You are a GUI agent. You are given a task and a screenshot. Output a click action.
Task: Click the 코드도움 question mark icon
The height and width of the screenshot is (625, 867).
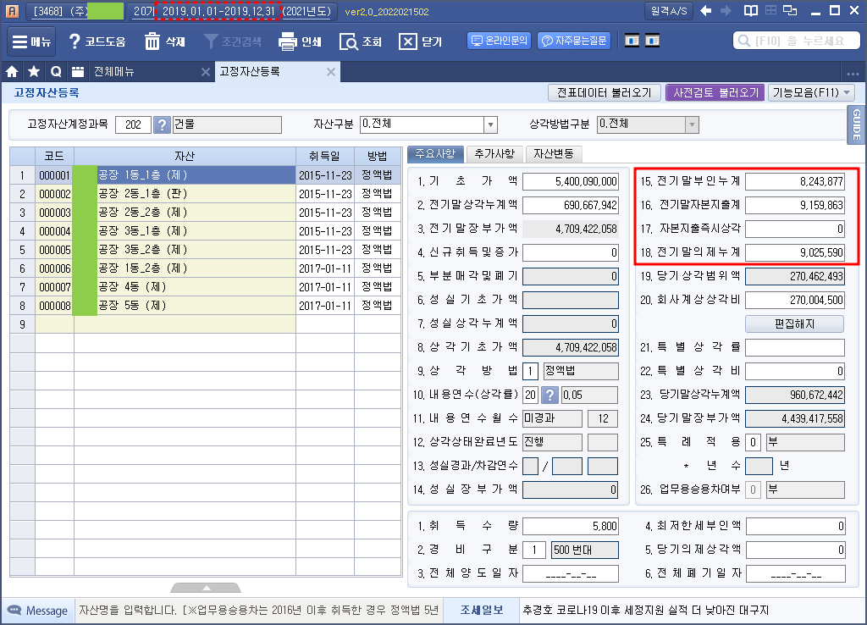75,41
